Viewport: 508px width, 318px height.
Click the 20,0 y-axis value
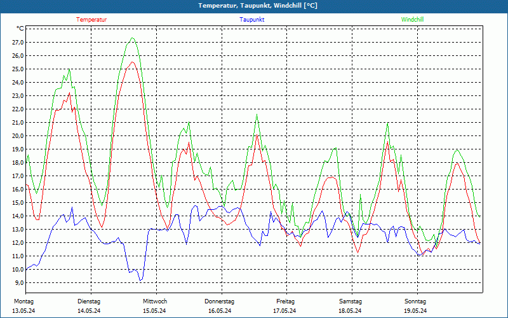(18, 135)
